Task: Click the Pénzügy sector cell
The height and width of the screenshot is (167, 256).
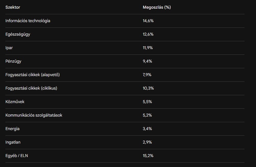Action: click(13, 61)
